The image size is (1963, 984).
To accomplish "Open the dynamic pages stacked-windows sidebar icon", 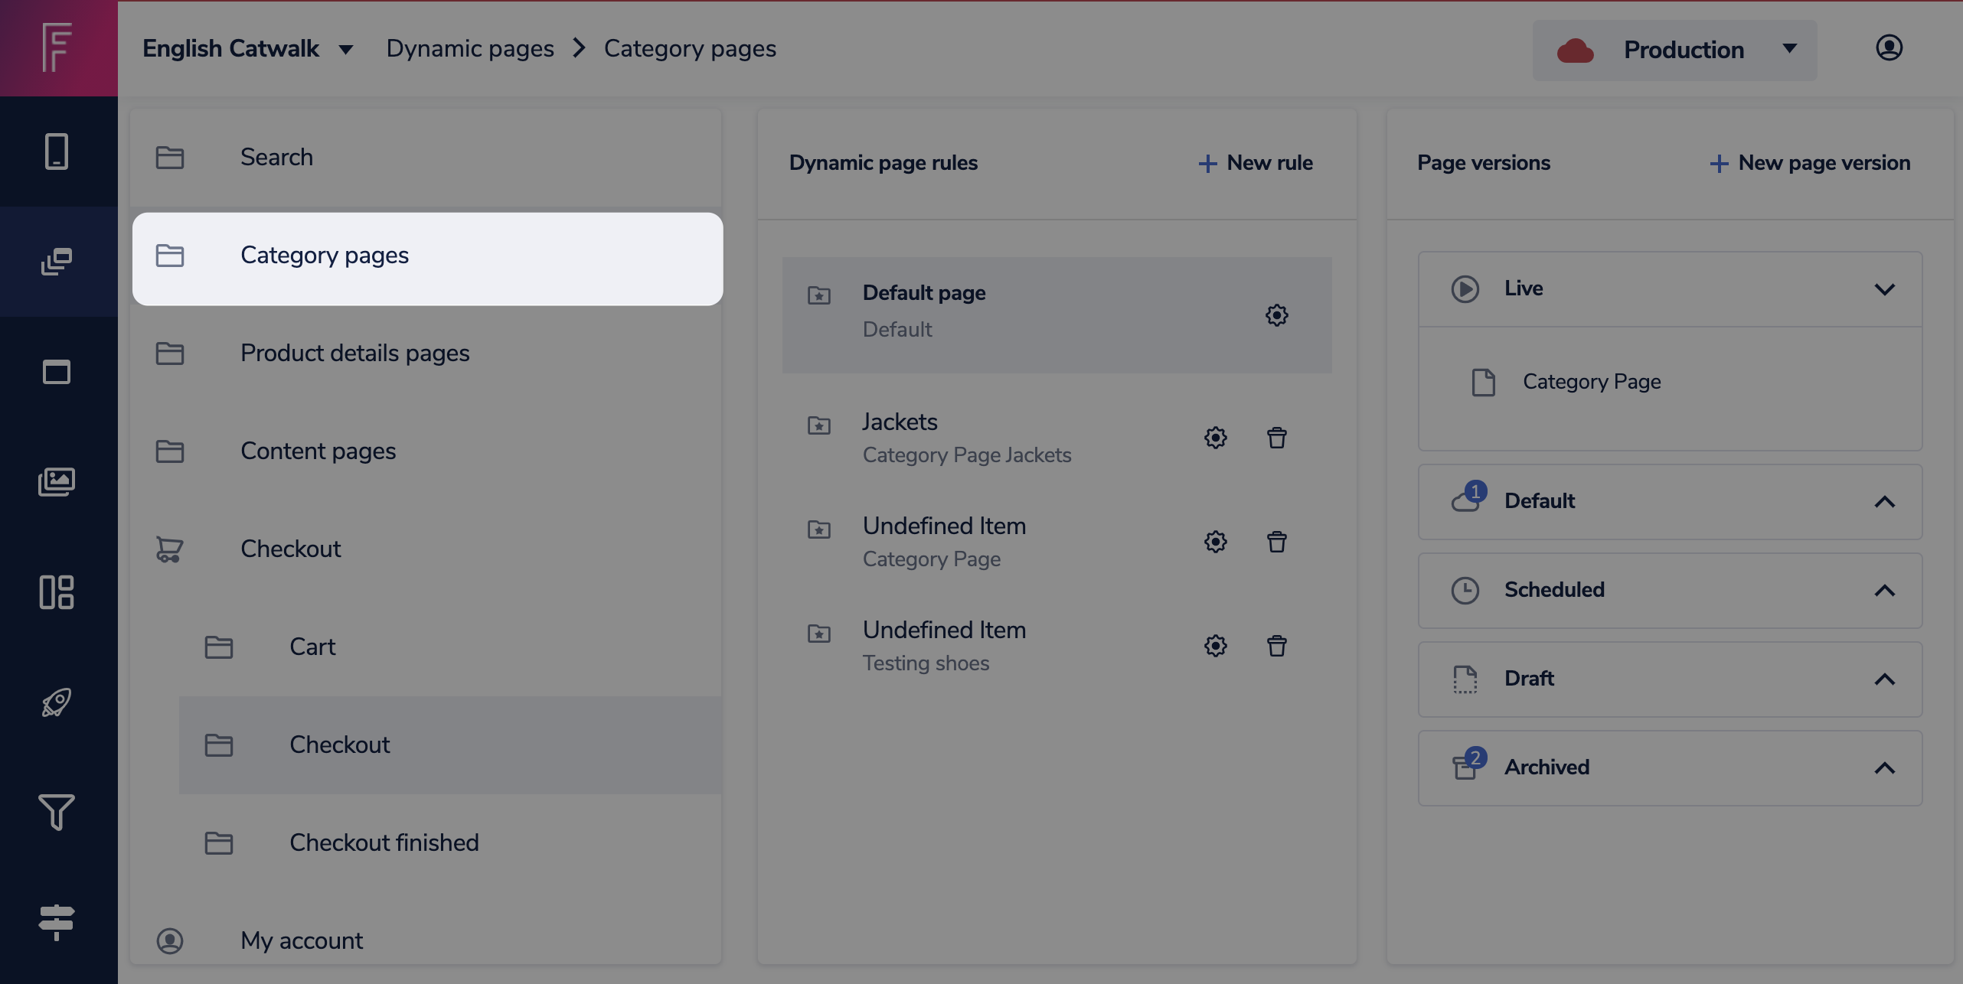I will point(57,262).
